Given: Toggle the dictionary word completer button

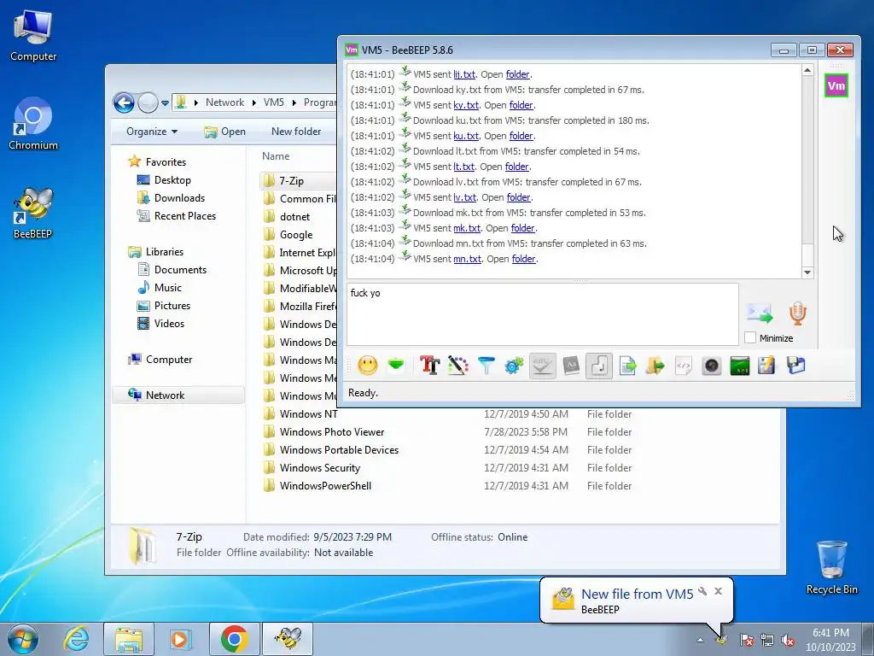Looking at the screenshot, I should (x=571, y=366).
